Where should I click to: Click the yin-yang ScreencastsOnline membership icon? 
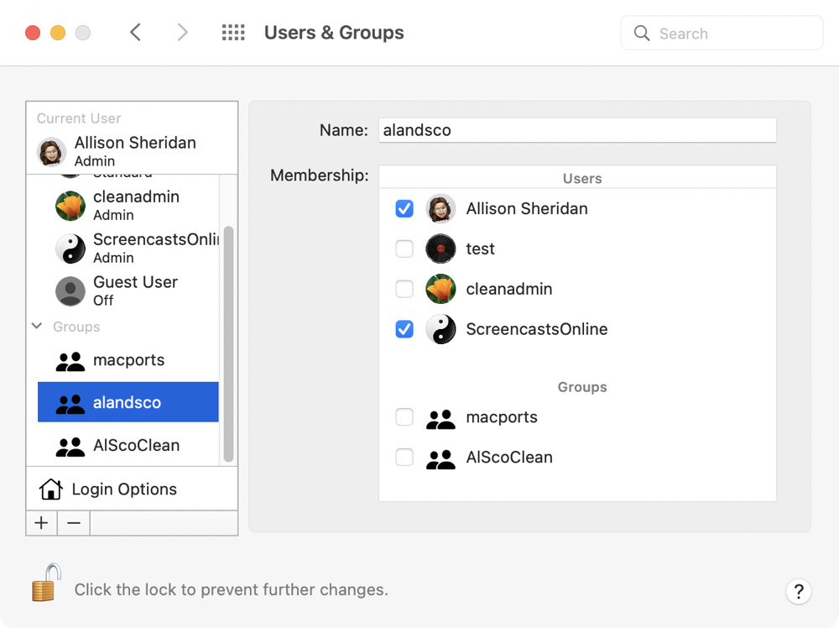tap(440, 329)
